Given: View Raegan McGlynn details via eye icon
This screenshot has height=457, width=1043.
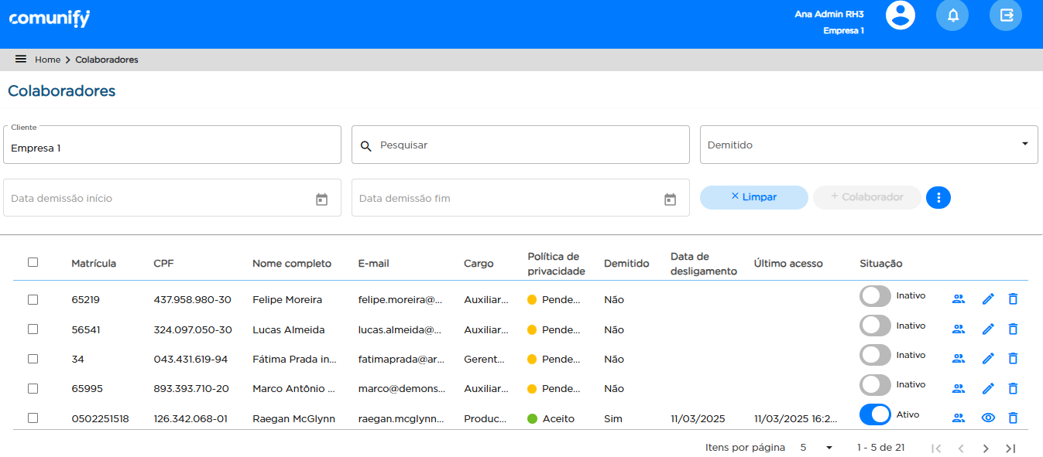Looking at the screenshot, I should pos(987,418).
